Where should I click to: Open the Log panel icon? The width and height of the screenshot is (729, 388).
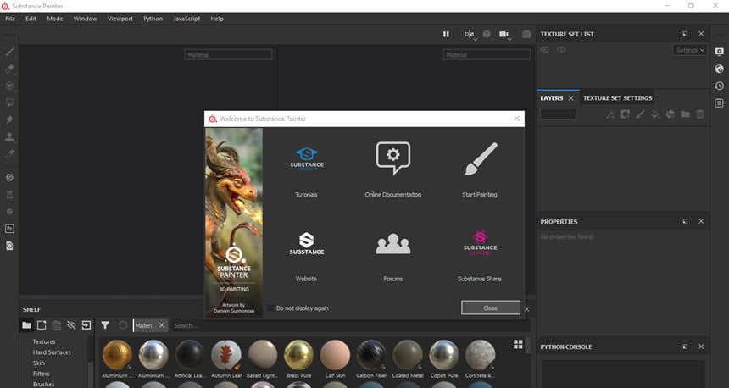719,103
